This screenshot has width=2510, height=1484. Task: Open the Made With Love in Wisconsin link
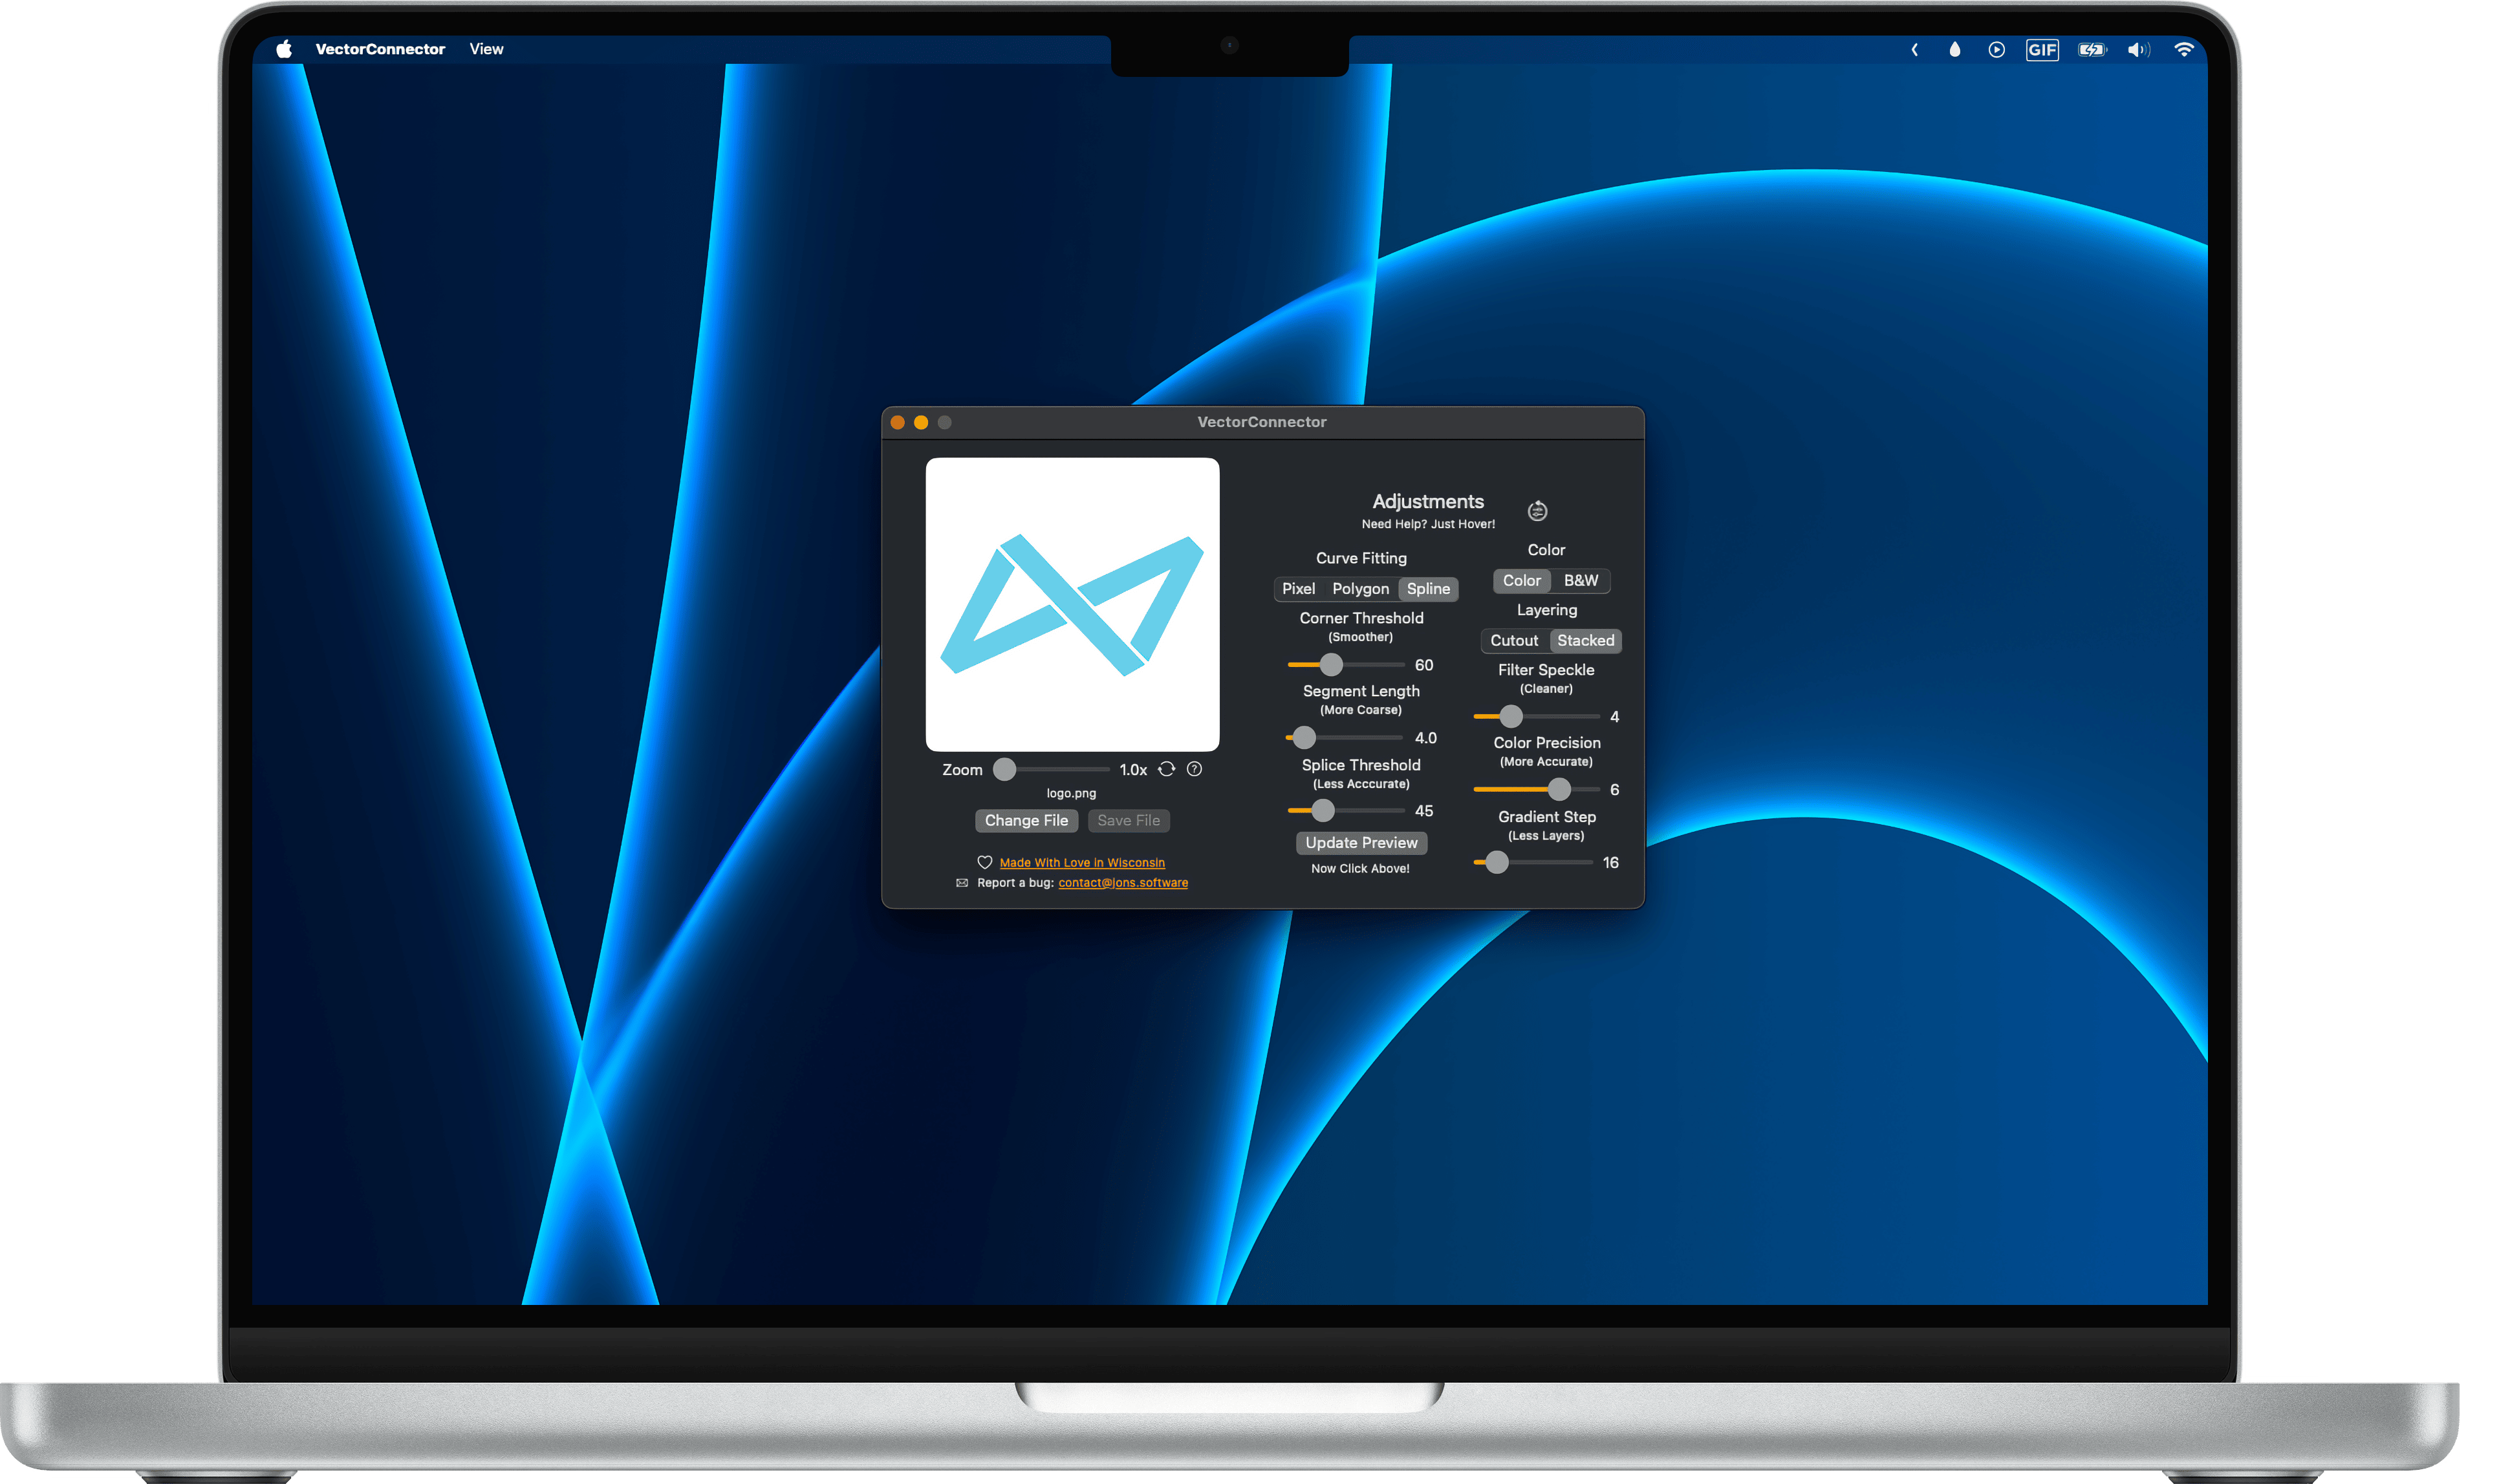point(1083,863)
